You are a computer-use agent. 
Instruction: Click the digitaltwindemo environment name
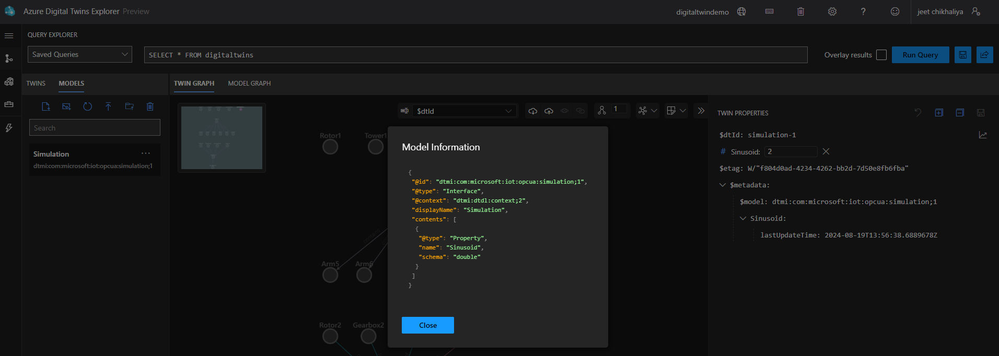pos(702,12)
